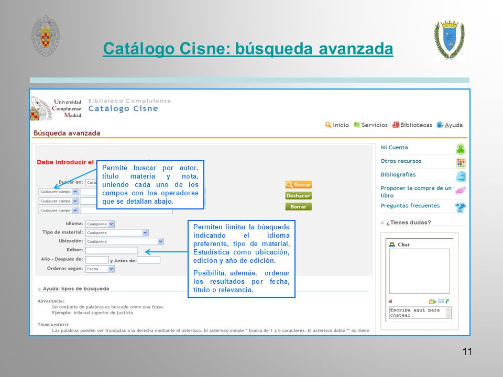Viewport: 503px width, 377px height.
Task: Click the orange Buscar button
Action: click(298, 185)
